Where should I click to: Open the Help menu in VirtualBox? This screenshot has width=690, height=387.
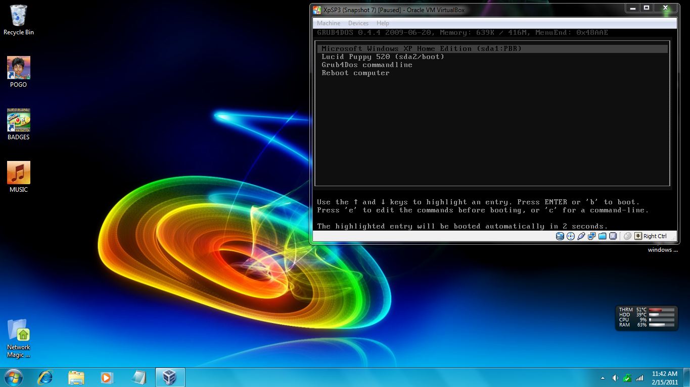coord(383,23)
